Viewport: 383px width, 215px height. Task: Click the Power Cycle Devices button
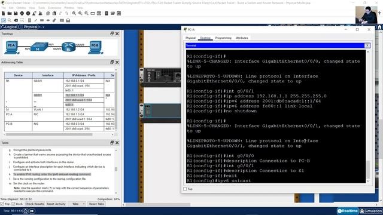25,211
